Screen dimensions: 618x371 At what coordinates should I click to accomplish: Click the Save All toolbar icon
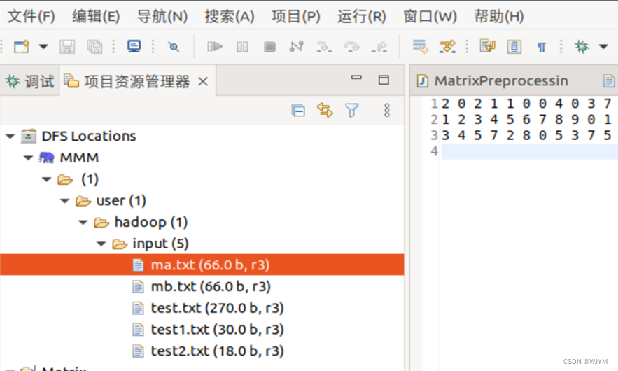94,47
